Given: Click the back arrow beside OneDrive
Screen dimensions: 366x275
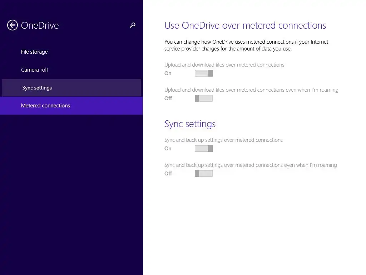Looking at the screenshot, I should 13,25.
